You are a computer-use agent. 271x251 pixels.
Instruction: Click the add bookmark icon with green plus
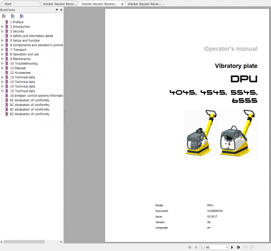click(x=13, y=16)
